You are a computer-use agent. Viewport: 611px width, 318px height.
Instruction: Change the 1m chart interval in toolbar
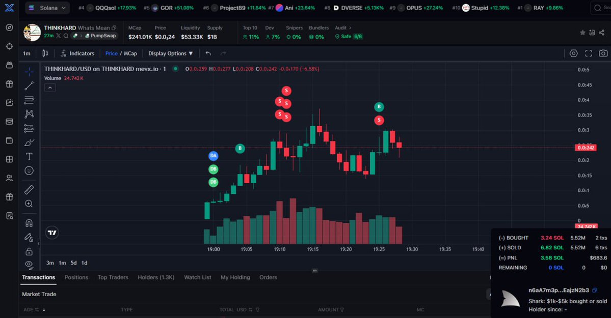[26, 53]
